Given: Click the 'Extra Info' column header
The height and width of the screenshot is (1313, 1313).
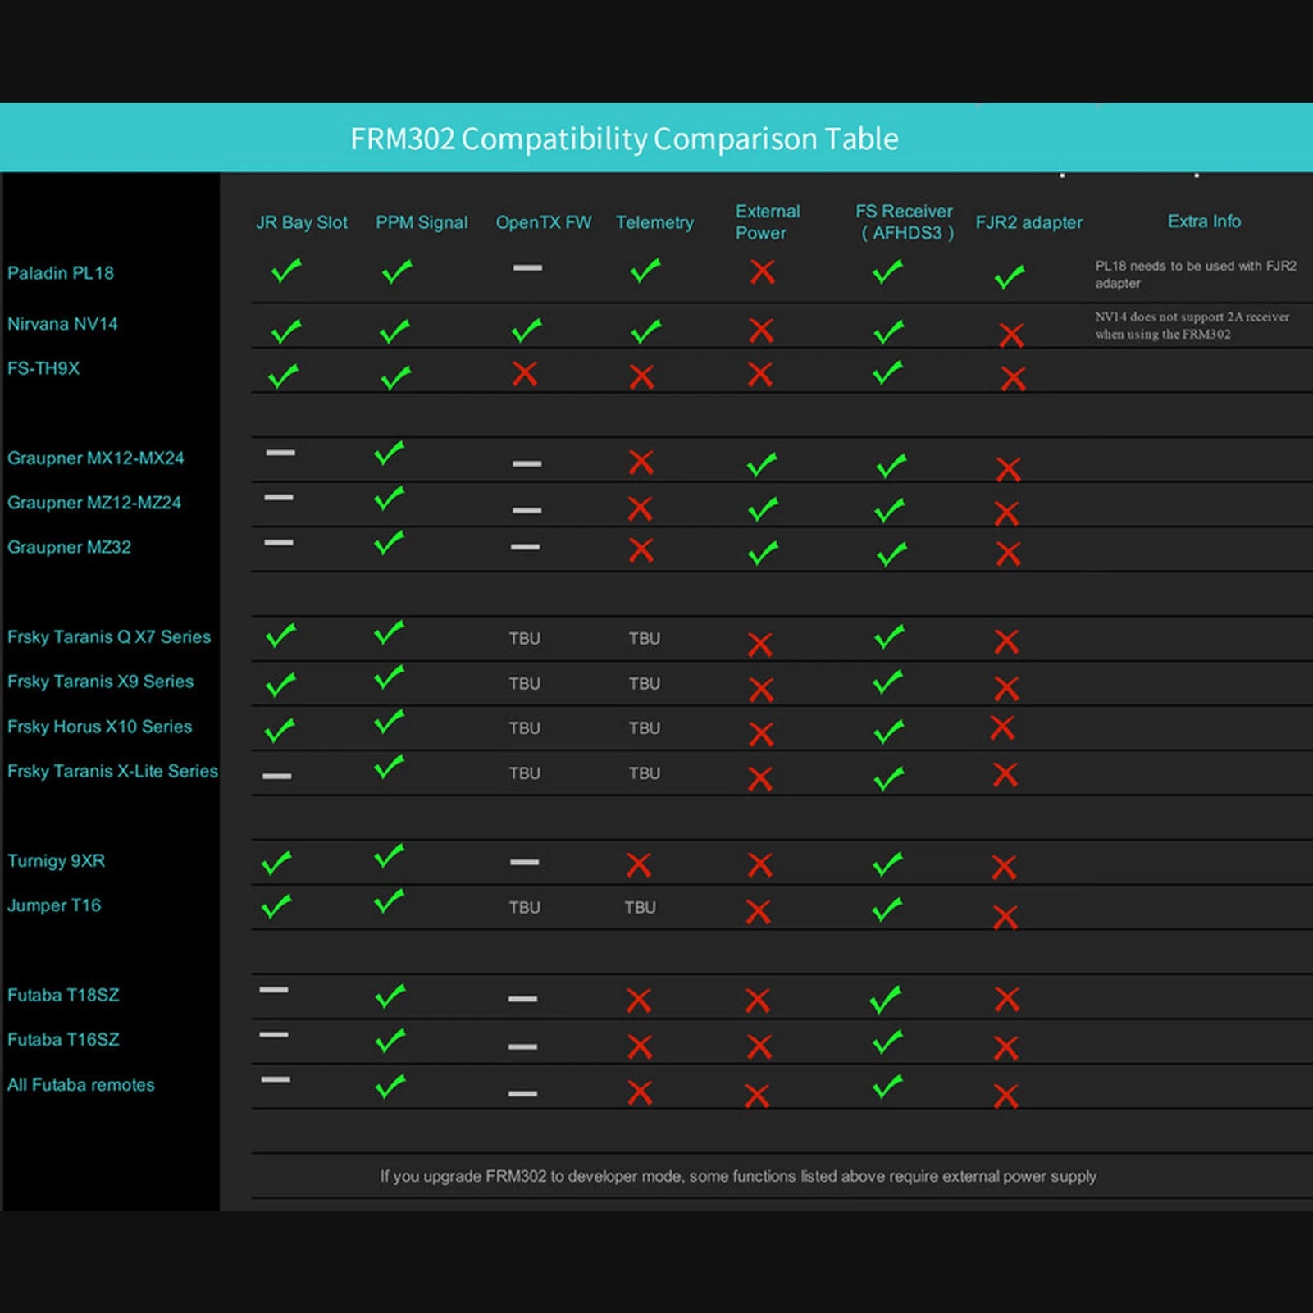Looking at the screenshot, I should (1204, 221).
